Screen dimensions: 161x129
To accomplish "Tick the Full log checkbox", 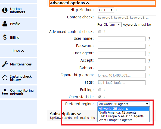I will (100, 90).
